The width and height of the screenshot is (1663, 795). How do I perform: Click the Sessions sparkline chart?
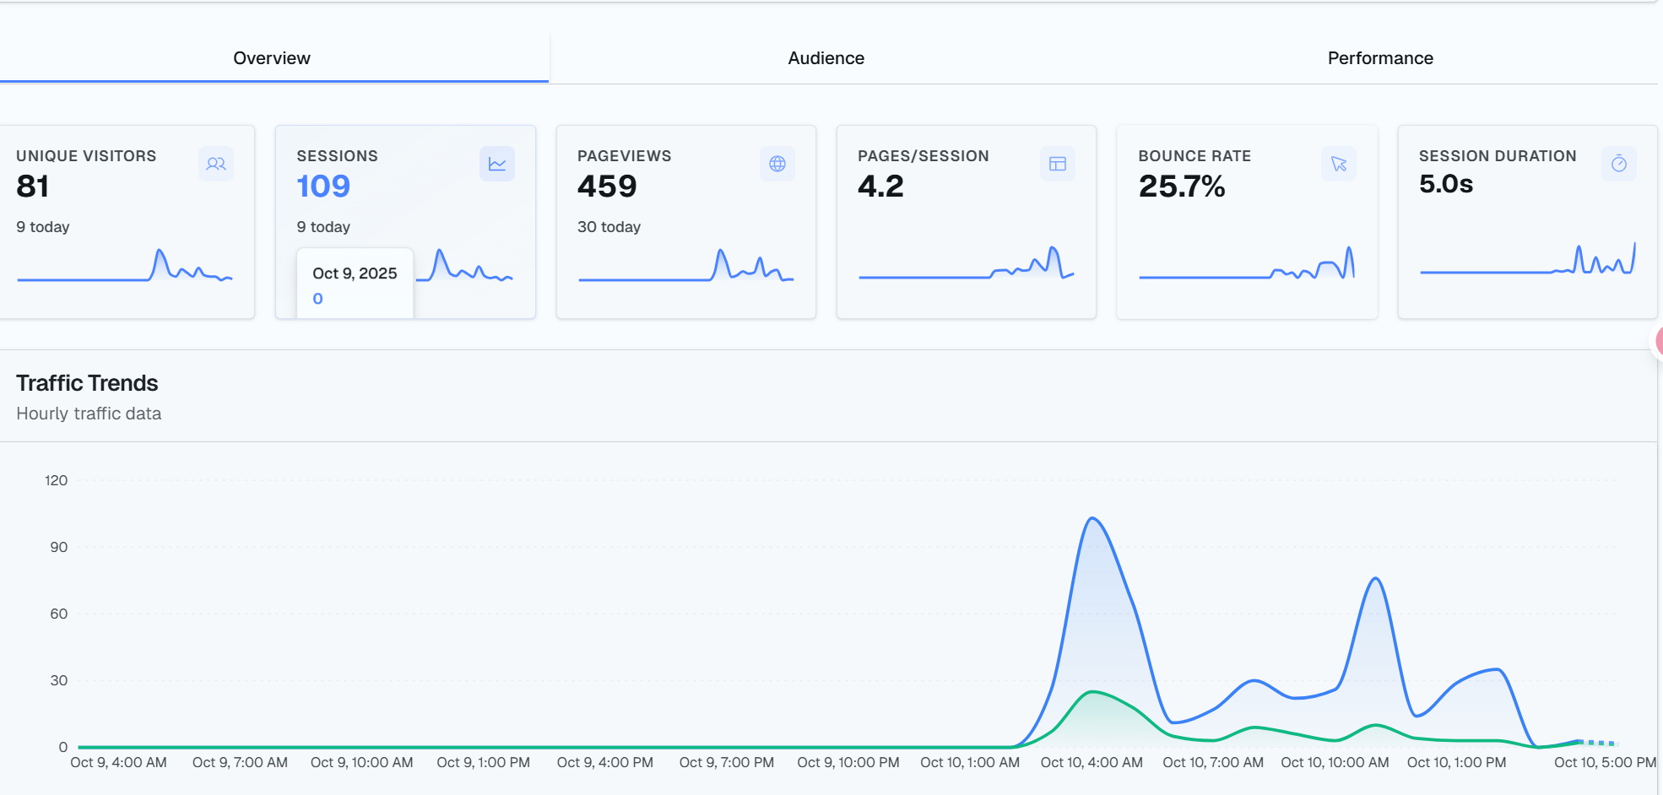pos(464,265)
